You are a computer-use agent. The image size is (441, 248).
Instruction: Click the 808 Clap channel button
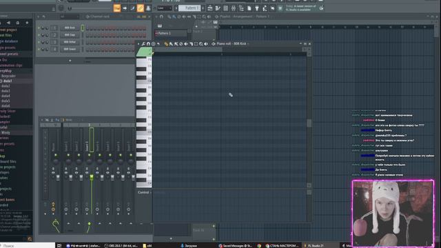pos(70,35)
